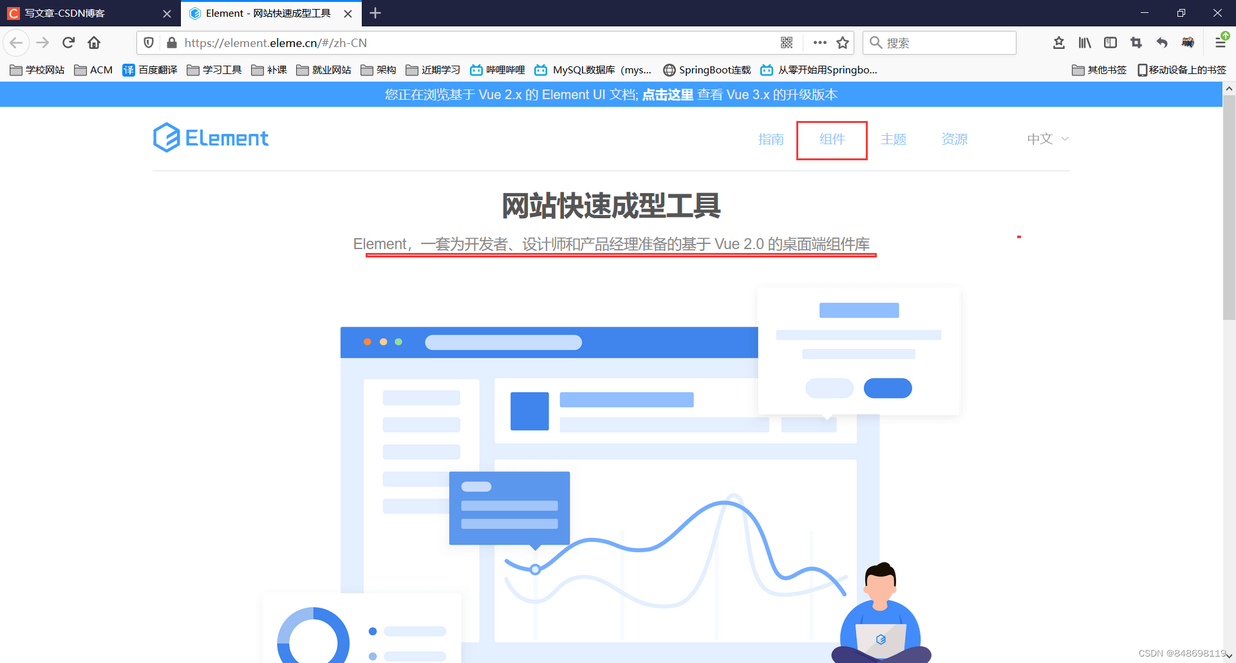This screenshot has width=1236, height=663.
Task: Open 学习工具 bookmark folder
Action: [214, 70]
